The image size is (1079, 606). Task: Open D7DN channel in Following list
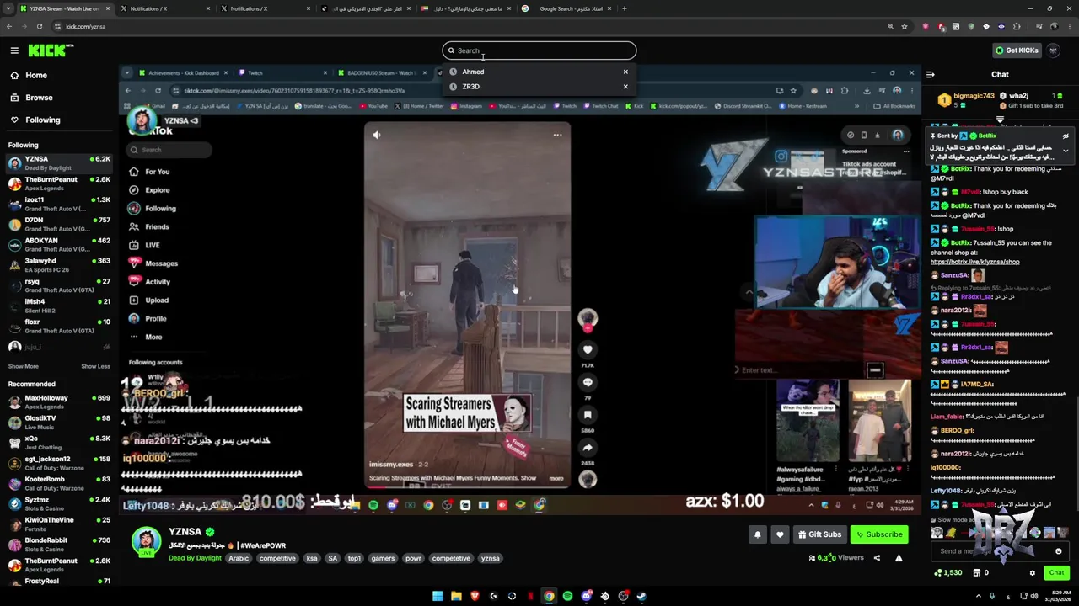coord(59,224)
